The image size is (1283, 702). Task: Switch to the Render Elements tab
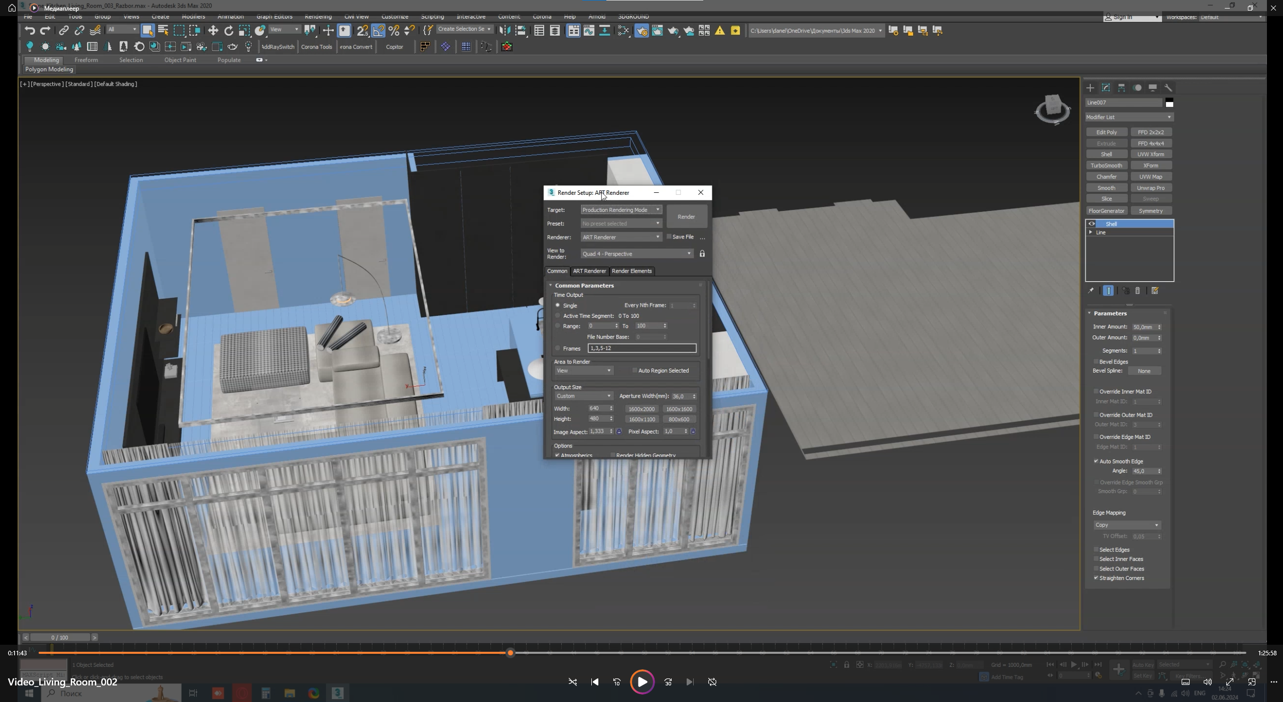[x=631, y=271]
